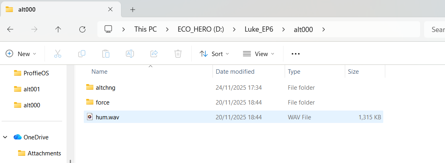This screenshot has width=445, height=163.
Task: Collapse the OneDrive tree node
Action: [x=5, y=137]
